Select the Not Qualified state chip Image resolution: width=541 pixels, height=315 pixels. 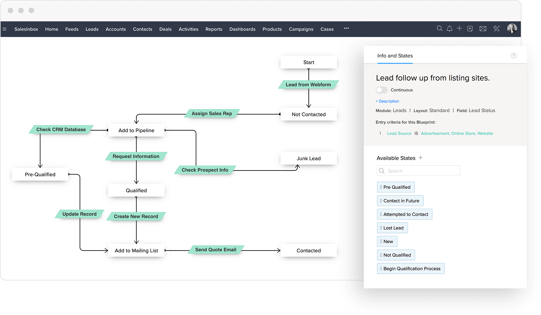396,255
